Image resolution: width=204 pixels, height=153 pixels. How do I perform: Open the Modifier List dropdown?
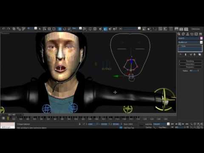[x=190, y=42]
